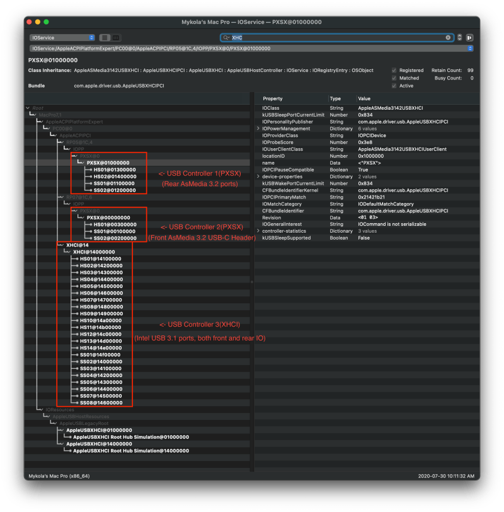The width and height of the screenshot is (504, 512).
Task: Click the search results stepper up arrow
Action: point(459,35)
